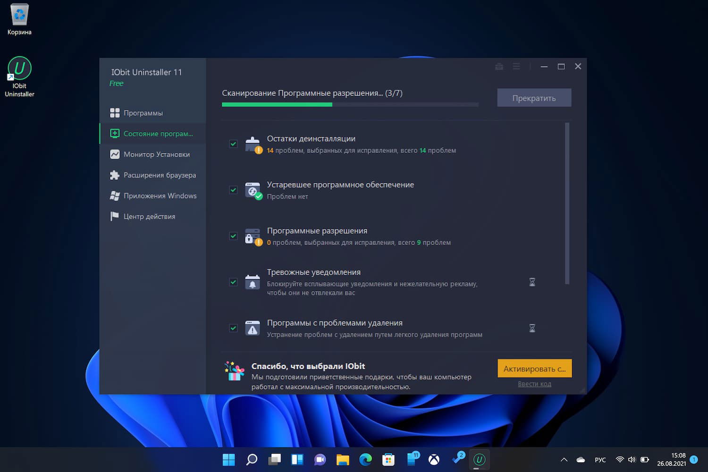
Task: Click the Остатки деинсталляции category icon
Action: 253,144
